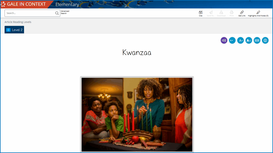Click the Download icon
This screenshot has height=153, width=273.
pos(221,13)
